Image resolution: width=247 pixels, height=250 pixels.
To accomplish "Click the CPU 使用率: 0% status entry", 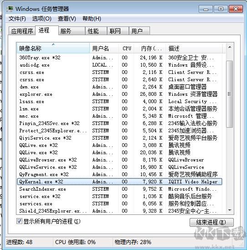I will click(75, 242).
